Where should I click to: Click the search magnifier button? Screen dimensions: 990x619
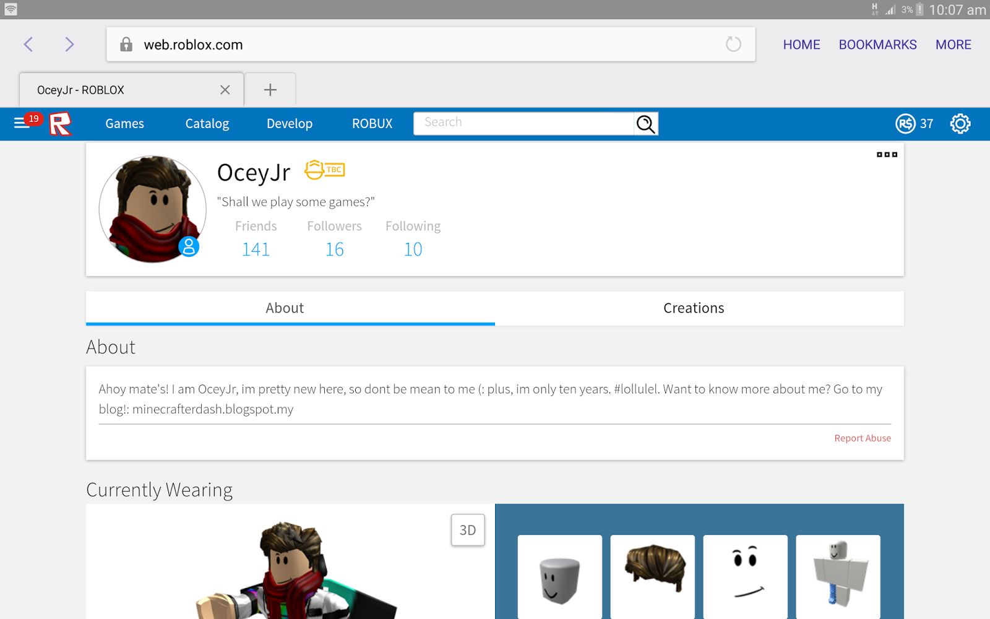coord(645,124)
